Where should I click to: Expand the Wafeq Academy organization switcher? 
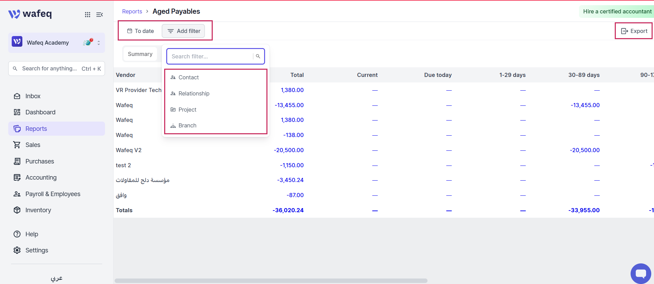tap(99, 43)
